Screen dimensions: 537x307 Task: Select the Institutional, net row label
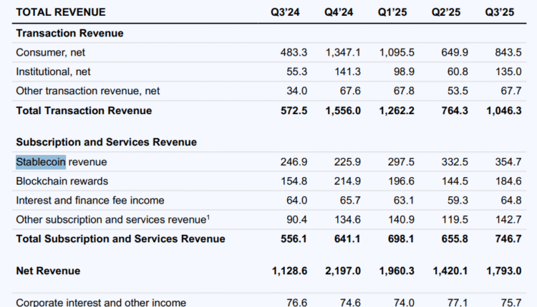[x=55, y=72]
